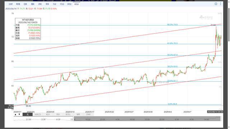Toggle fullscreen with the collapse arrows icon

click(x=216, y=4)
